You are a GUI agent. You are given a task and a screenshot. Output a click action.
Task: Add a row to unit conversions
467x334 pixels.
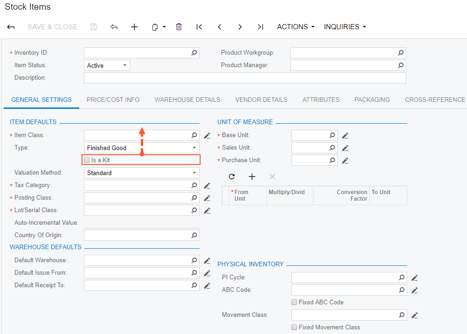click(x=252, y=176)
